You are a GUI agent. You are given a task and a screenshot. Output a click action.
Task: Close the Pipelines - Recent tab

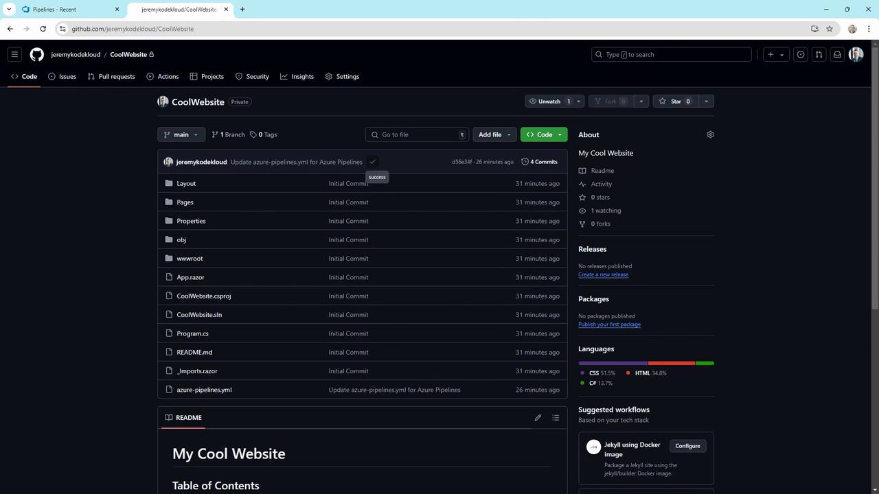tap(117, 10)
